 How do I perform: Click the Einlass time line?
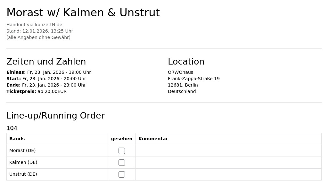(x=49, y=72)
